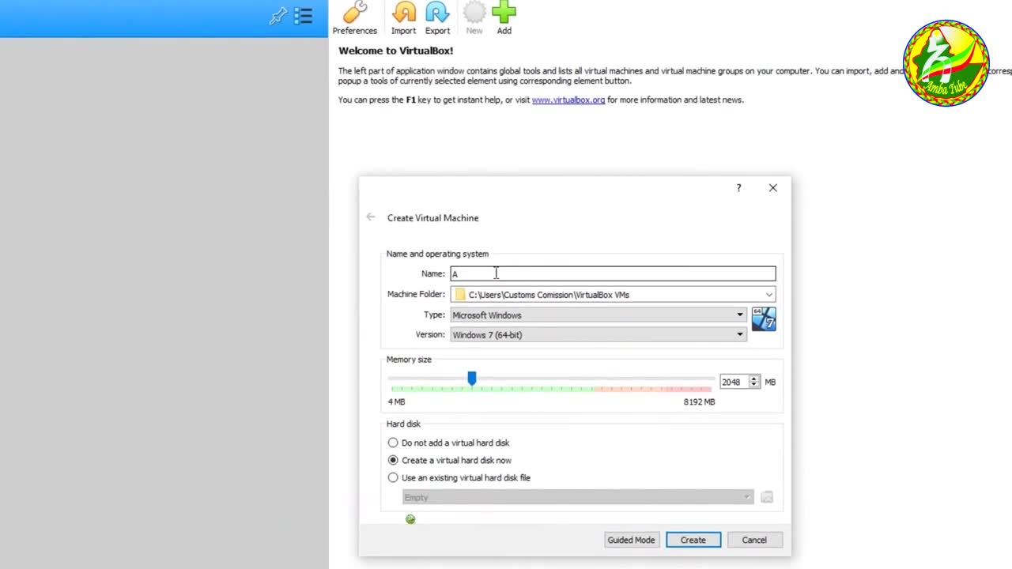Select Use an existing virtual hard disk file
Screen dimensions: 1012x569
click(x=459, y=477)
